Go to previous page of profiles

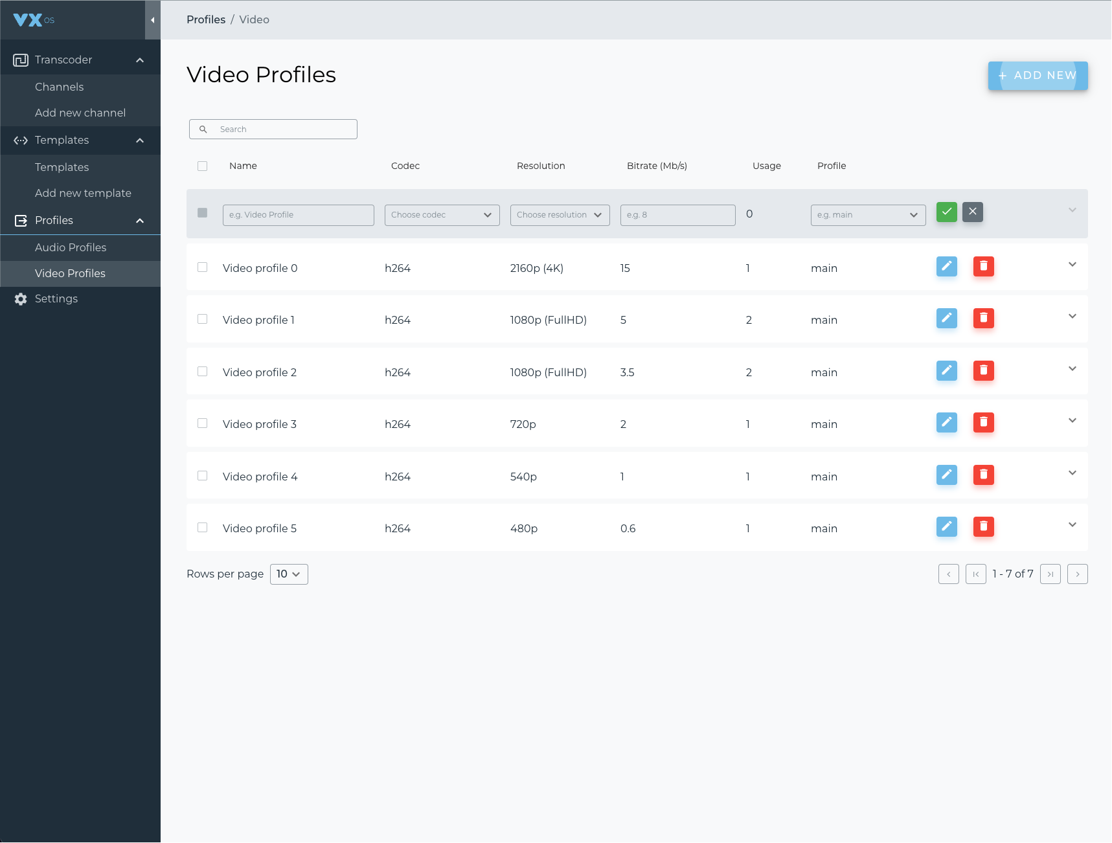coord(949,574)
